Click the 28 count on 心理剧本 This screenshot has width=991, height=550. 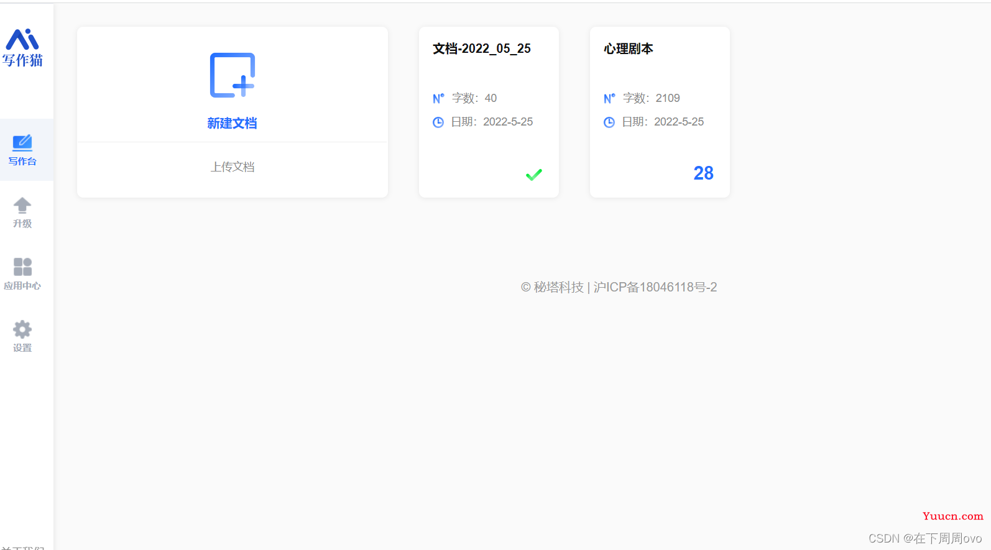tap(704, 173)
